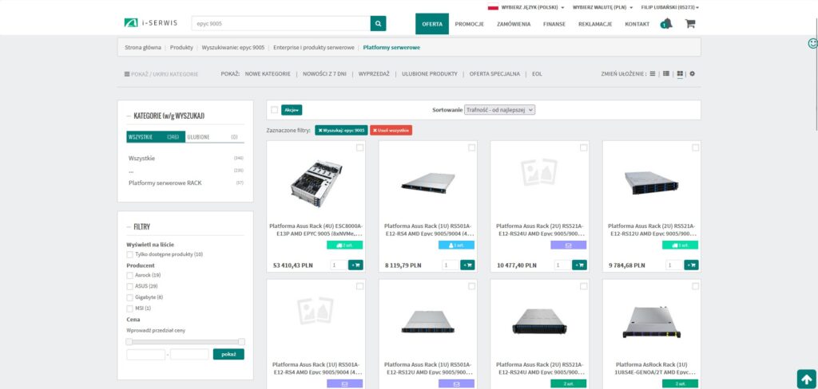Remove 'Wyszukaj: epyc 9005' filter tag
Screen dimensions: 818x389
tap(341, 130)
